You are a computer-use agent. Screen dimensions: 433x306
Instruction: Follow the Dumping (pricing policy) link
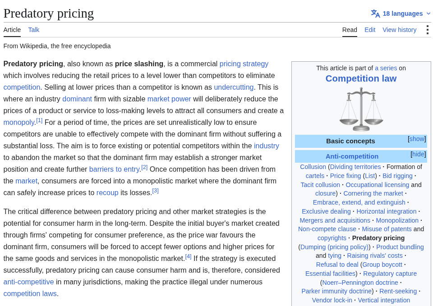coord(334,247)
